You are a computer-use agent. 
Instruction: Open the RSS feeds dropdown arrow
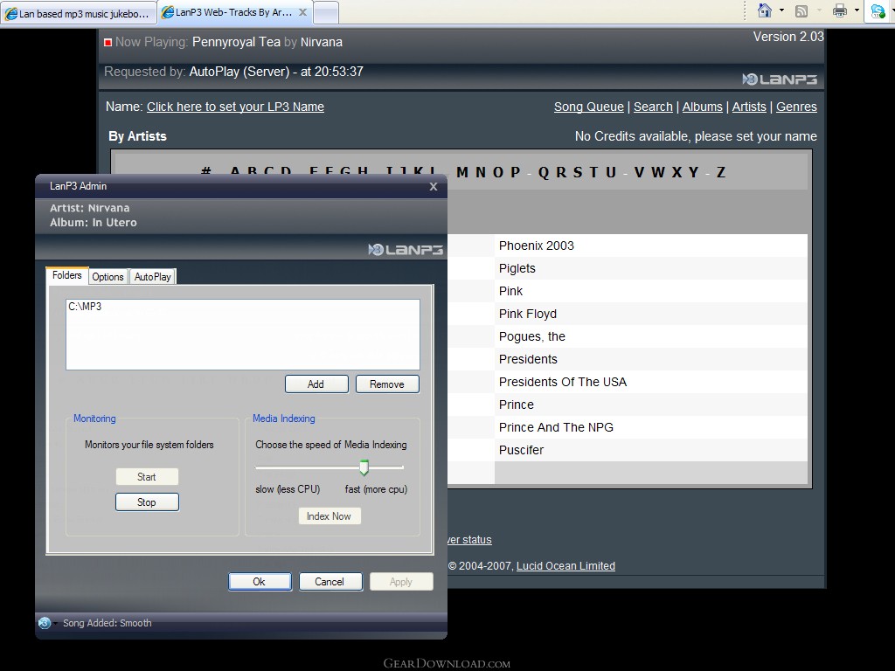coord(818,10)
